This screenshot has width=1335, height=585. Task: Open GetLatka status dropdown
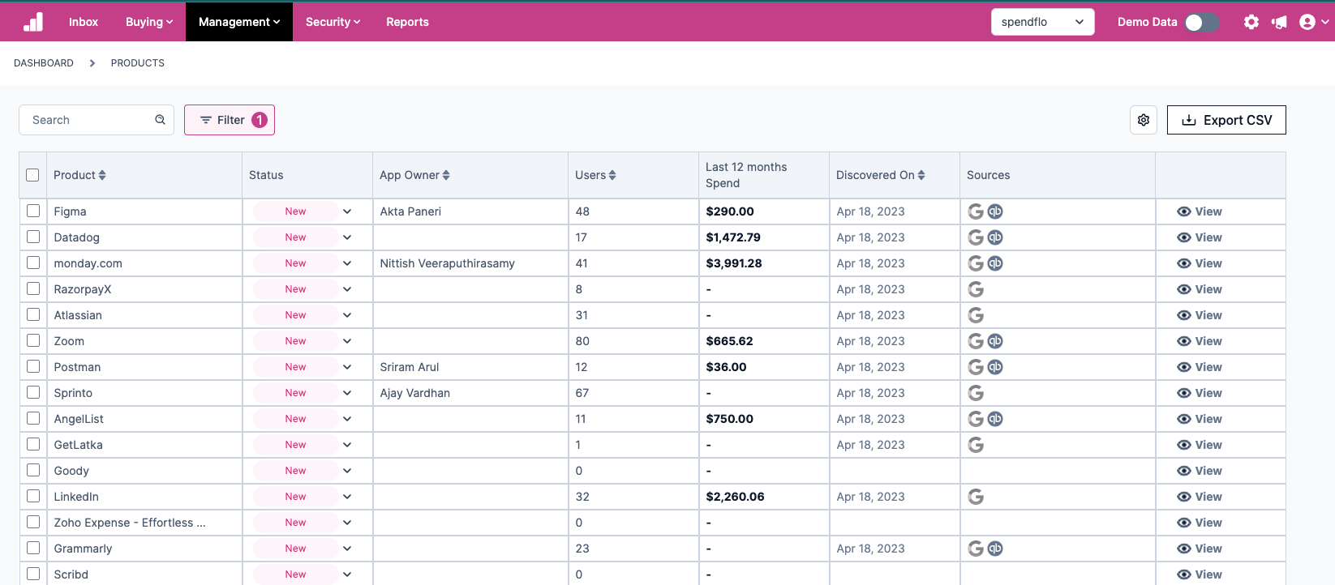click(347, 445)
